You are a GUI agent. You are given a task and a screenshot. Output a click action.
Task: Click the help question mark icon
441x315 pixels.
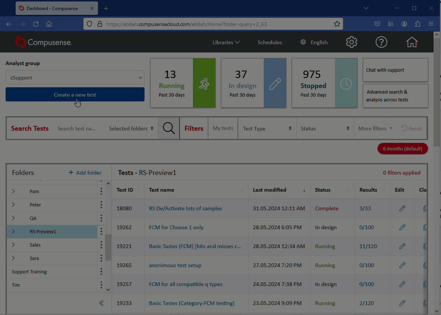point(381,42)
